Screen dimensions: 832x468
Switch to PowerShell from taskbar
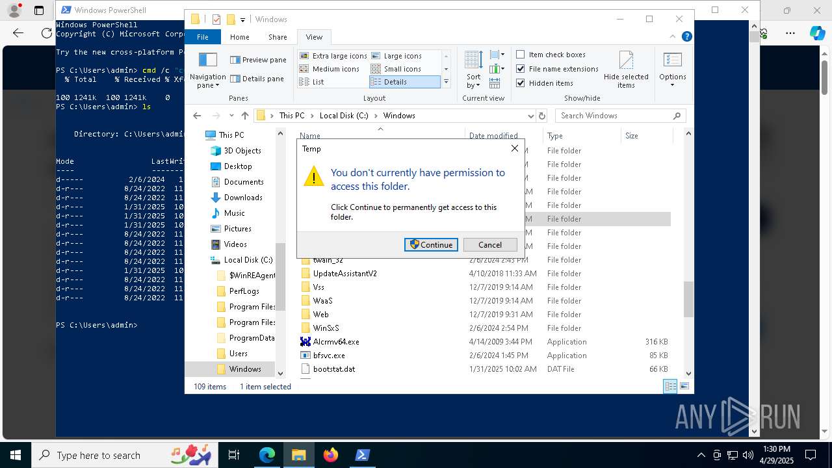tap(363, 455)
